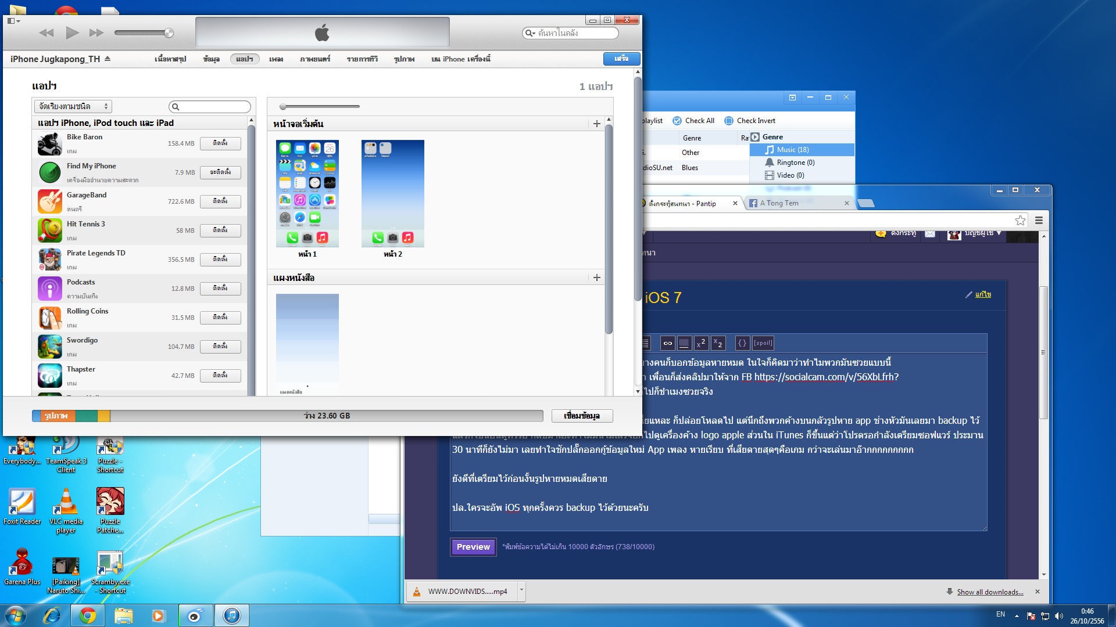
Task: Click the GarageBand app icon
Action: (x=50, y=201)
